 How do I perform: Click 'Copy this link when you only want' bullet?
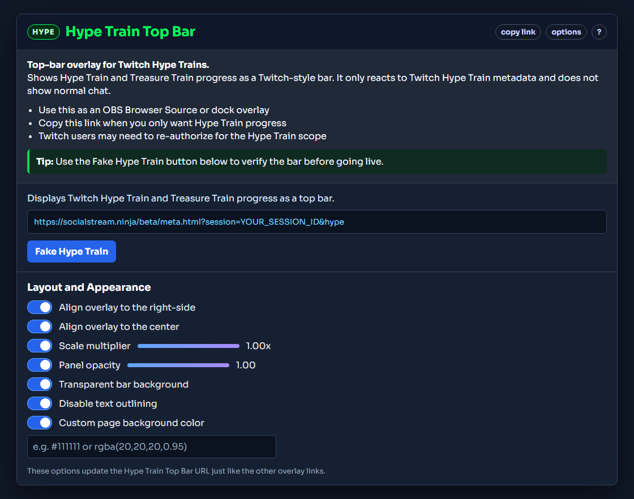click(x=162, y=123)
